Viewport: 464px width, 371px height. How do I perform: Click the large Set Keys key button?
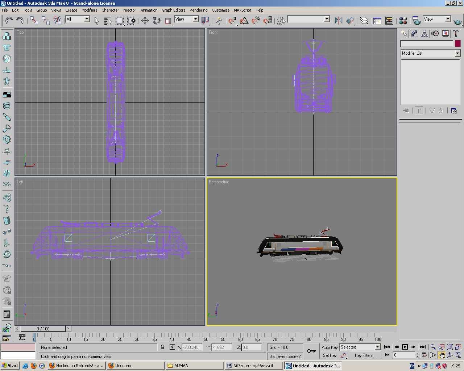[x=311, y=351]
